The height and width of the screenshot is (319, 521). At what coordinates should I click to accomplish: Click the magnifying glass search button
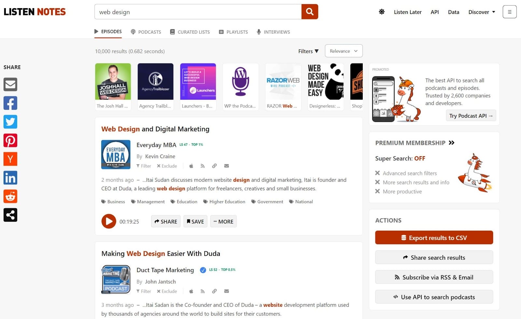pyautogui.click(x=309, y=12)
